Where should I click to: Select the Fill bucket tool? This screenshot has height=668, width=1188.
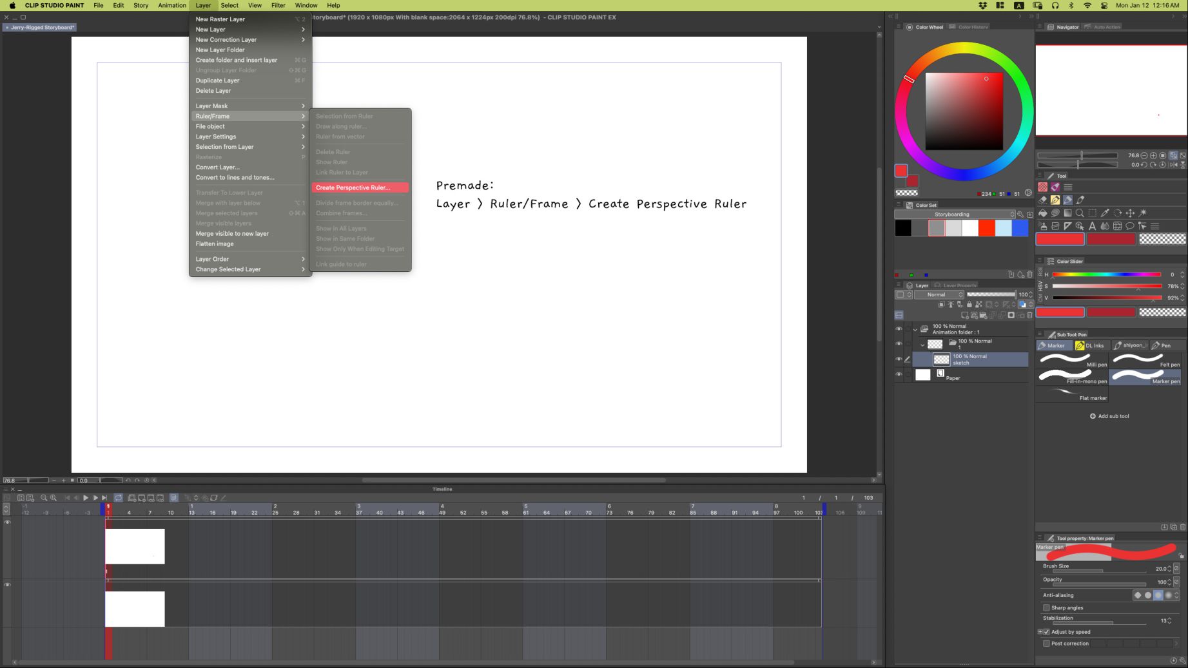click(1043, 213)
